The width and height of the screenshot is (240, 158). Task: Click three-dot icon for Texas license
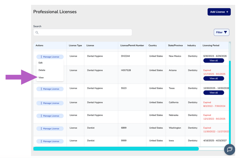[x=41, y=89]
